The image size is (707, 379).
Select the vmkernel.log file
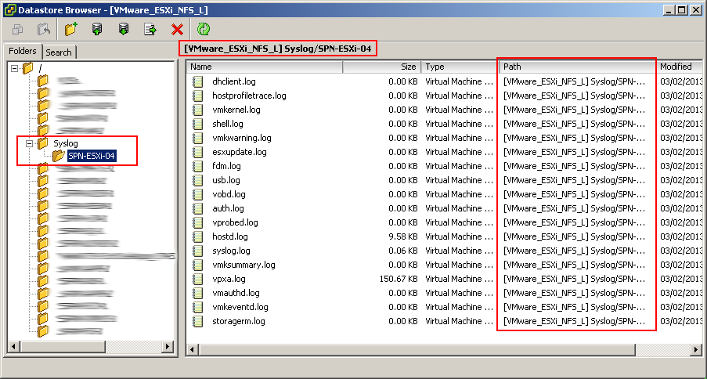236,110
